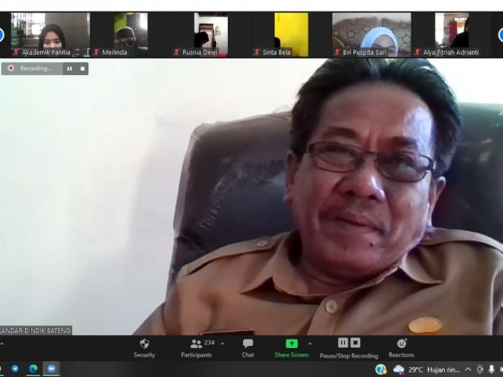Click the help question-mark tray icon
The height and width of the screenshot is (377, 503).
[x=381, y=369]
